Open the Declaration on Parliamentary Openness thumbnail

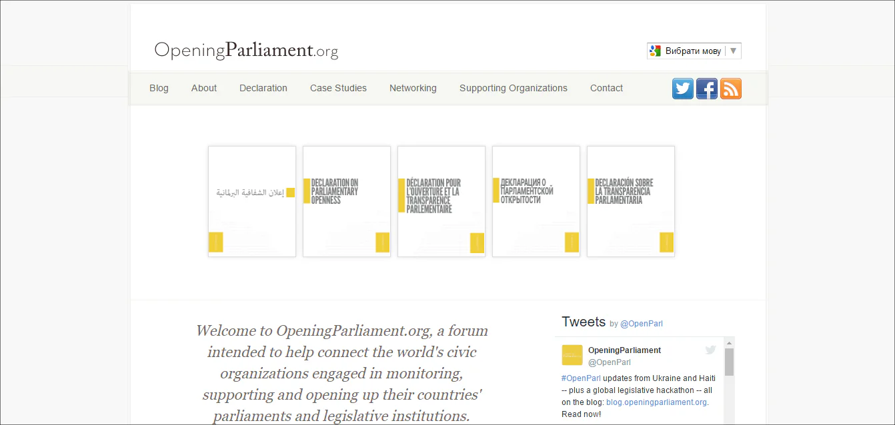point(347,201)
